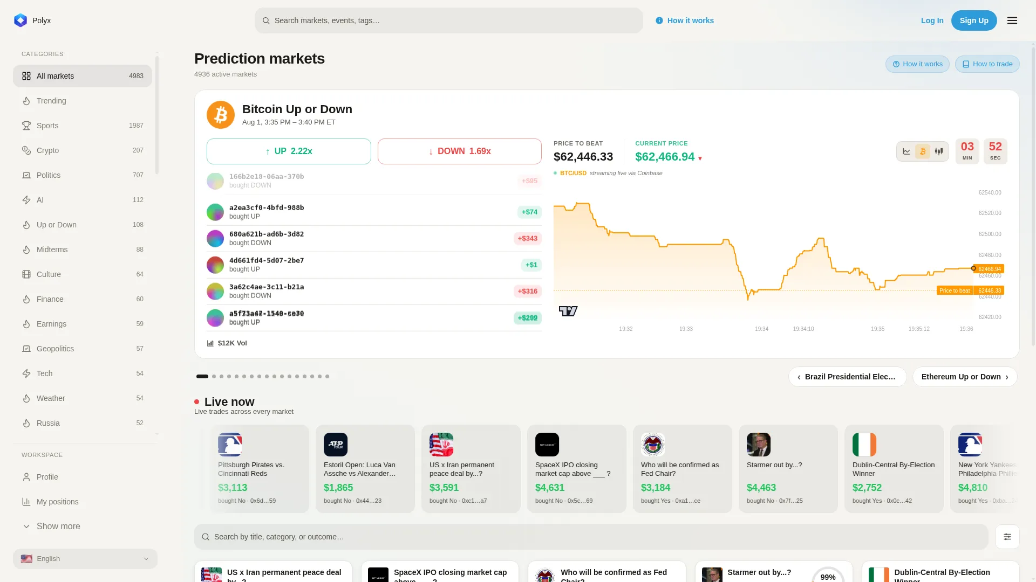The image size is (1036, 582).
Task: Select All markets in sidebar
Action: pyautogui.click(x=83, y=76)
